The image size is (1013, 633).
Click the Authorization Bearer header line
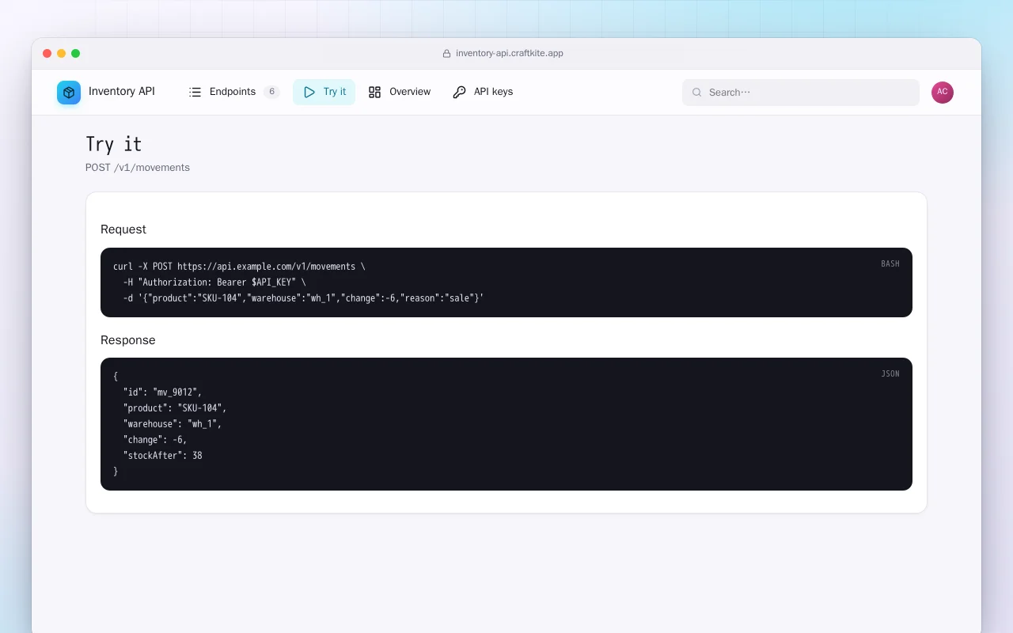[214, 282]
